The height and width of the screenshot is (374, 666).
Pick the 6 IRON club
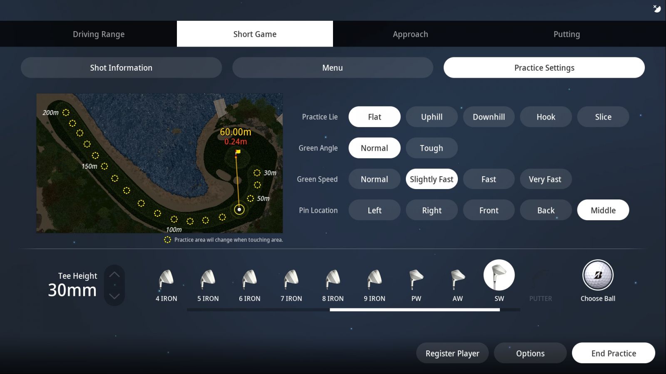click(249, 279)
